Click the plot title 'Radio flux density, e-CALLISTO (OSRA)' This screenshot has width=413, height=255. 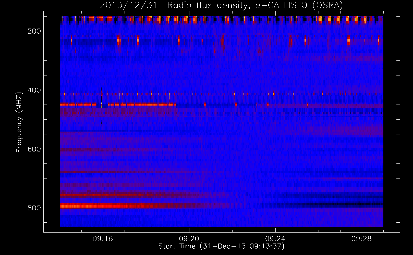coord(255,5)
